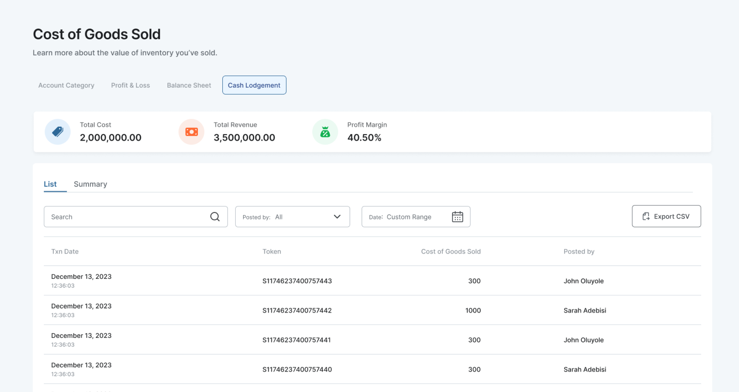739x392 pixels.
Task: Focus the Search input field
Action: click(128, 217)
